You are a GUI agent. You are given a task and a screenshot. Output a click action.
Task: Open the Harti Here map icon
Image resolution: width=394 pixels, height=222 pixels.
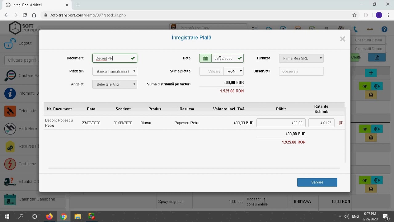10,129
